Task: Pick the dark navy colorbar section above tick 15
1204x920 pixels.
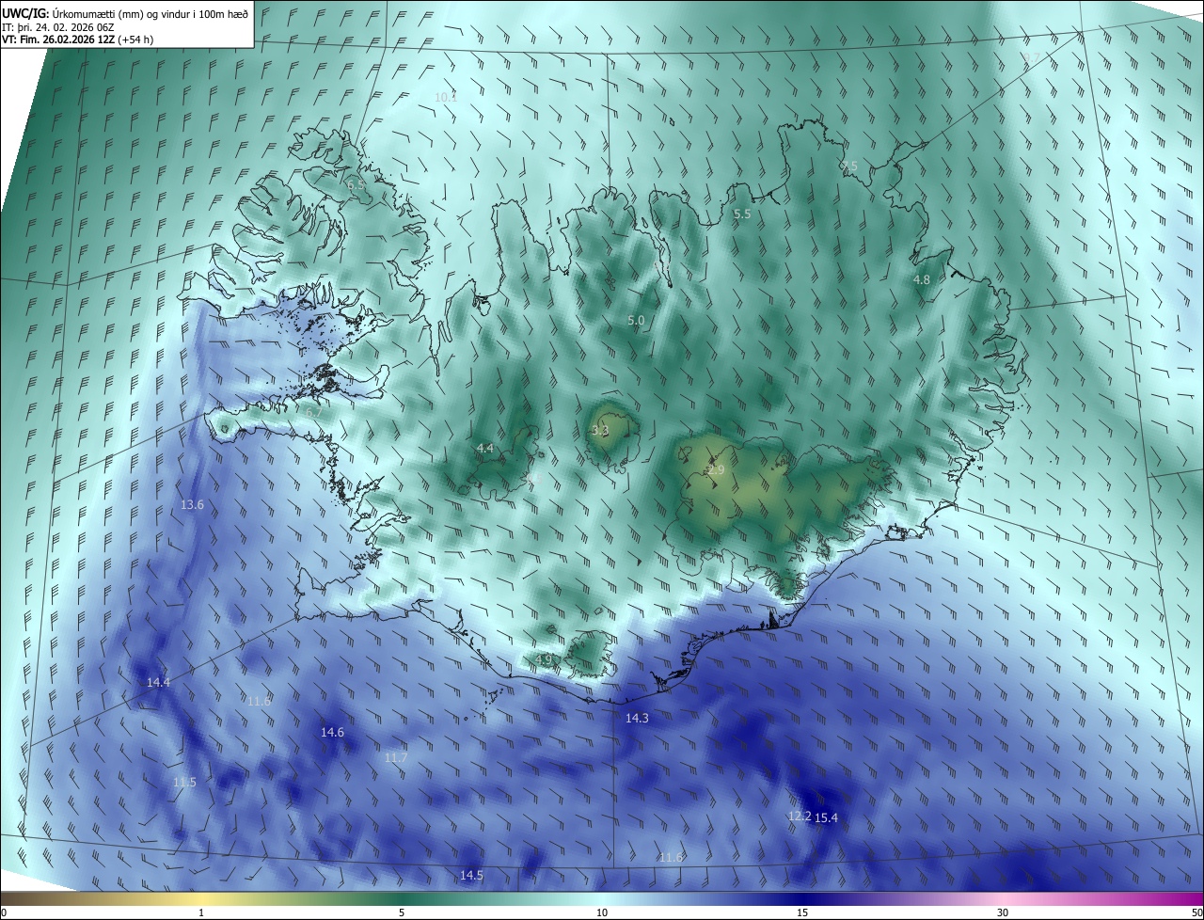Action: coord(802,898)
